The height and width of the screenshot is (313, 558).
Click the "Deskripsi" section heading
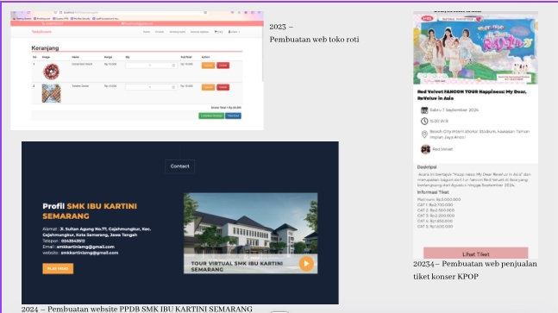point(427,167)
